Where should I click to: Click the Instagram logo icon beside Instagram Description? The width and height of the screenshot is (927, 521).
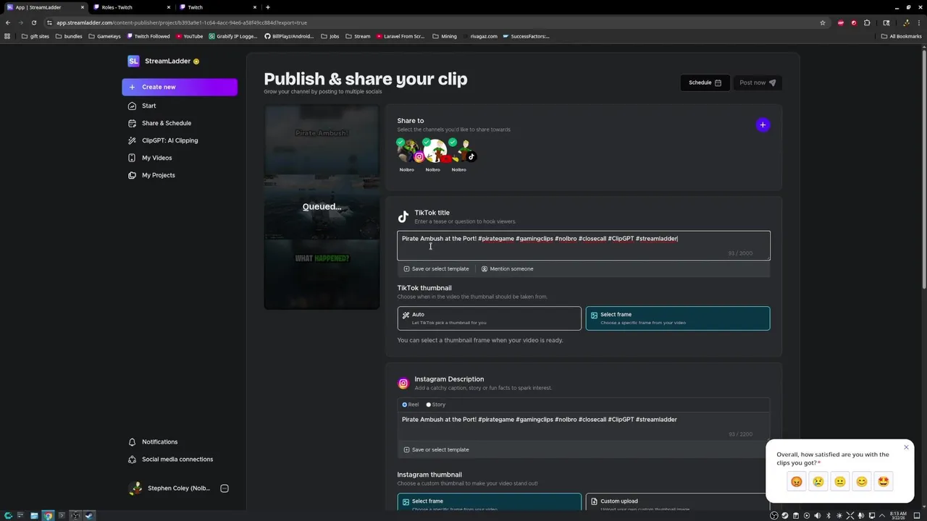pyautogui.click(x=403, y=383)
